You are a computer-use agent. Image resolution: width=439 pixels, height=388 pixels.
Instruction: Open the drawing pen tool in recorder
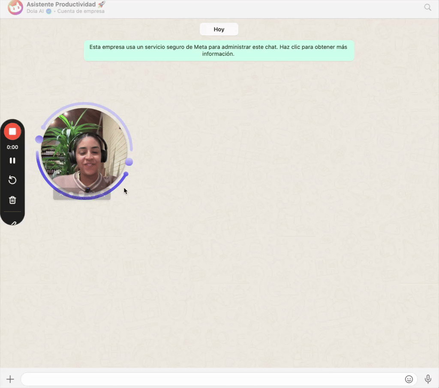13,223
